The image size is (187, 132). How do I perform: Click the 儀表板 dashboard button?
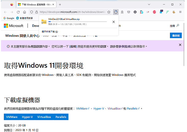point(176,35)
